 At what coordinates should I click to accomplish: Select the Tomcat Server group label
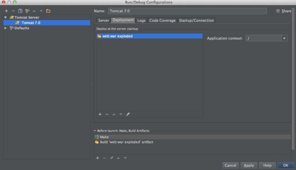27,17
